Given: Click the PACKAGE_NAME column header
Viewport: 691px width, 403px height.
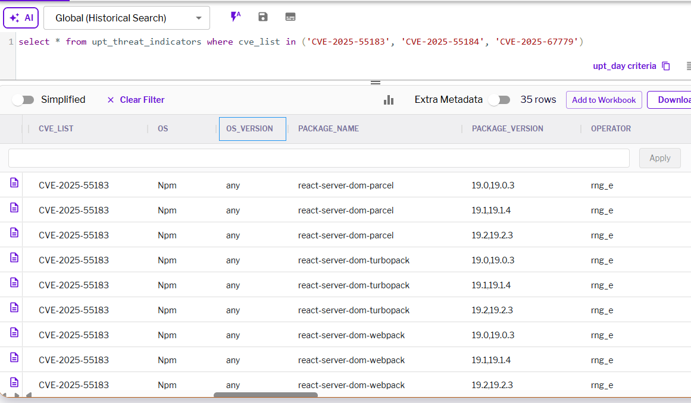Looking at the screenshot, I should (329, 129).
